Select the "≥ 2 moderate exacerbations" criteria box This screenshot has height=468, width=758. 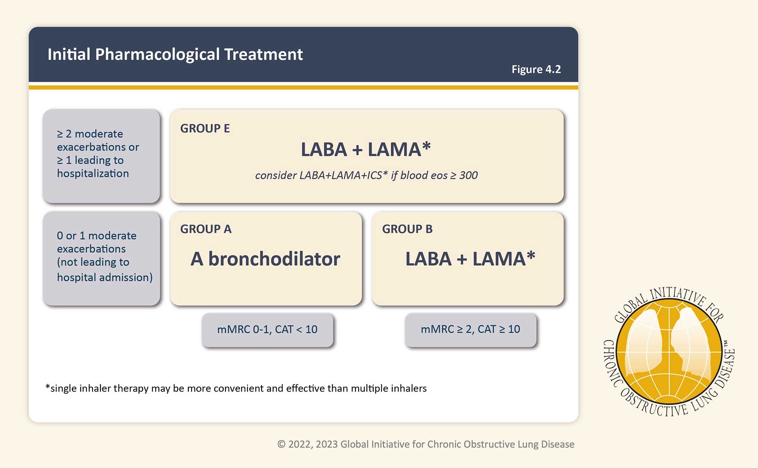[101, 156]
